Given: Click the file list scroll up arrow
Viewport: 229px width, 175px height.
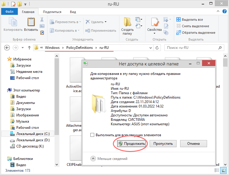Looking at the screenshot, I should (225, 56).
